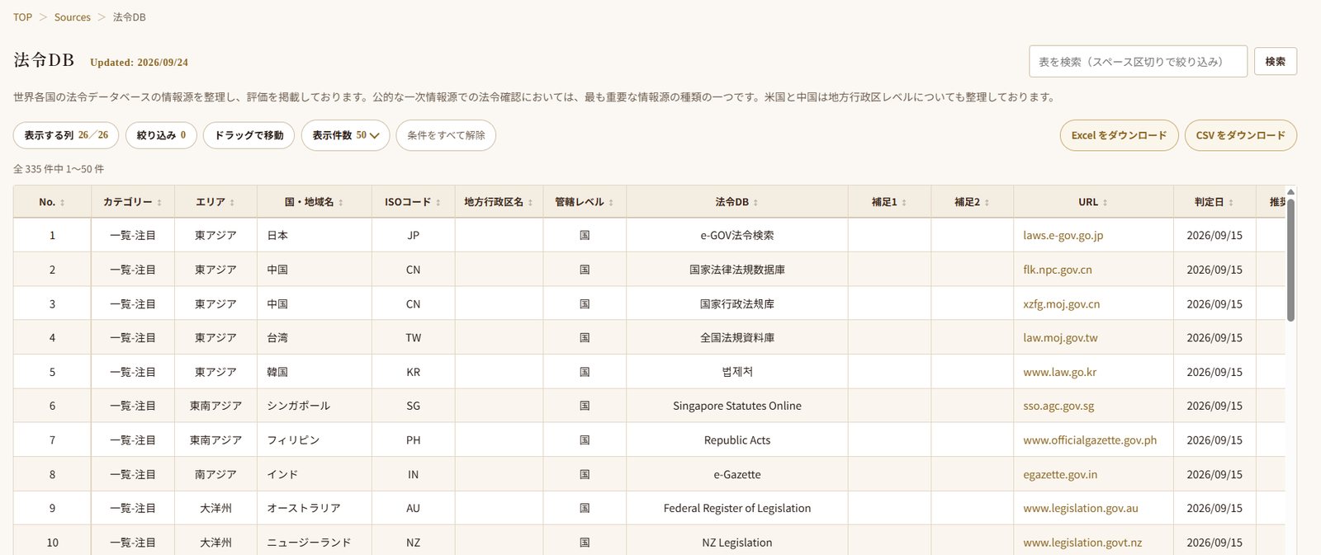Click the エリア column sort arrows
This screenshot has width=1321, height=555.
pyautogui.click(x=232, y=203)
